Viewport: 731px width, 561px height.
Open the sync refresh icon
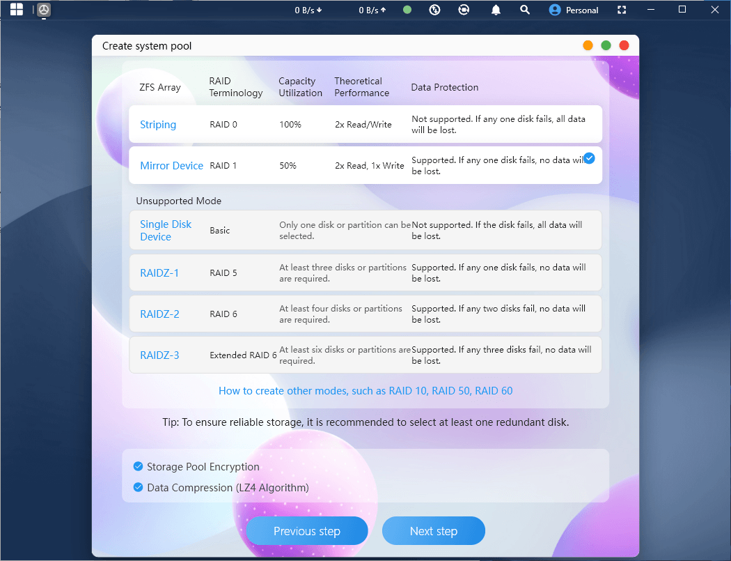(x=464, y=10)
